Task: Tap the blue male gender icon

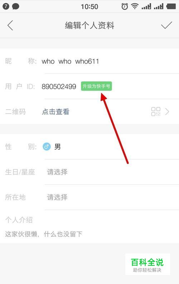Action: [47, 147]
